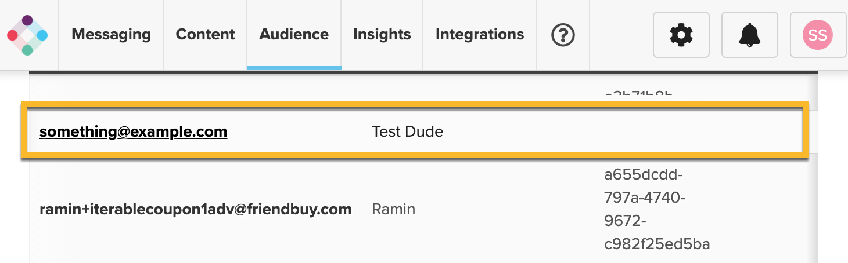This screenshot has height=263, width=848.
Task: Select the Audience tab
Action: tap(294, 35)
